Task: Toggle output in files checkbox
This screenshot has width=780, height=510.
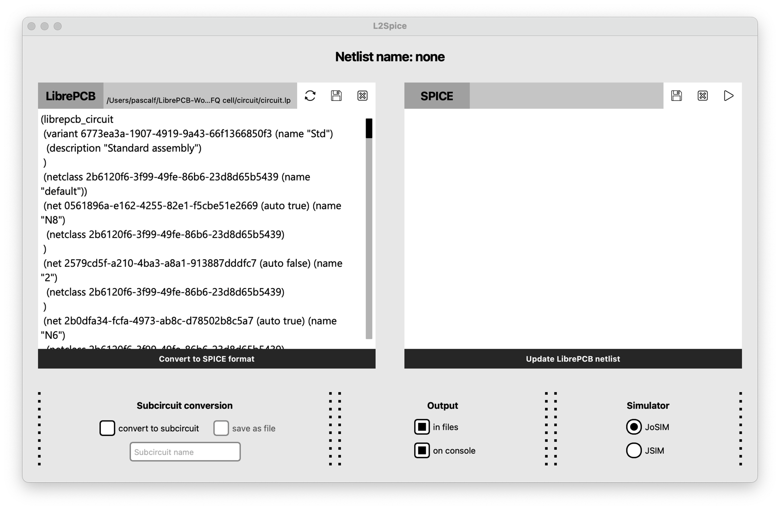Action: pos(422,427)
